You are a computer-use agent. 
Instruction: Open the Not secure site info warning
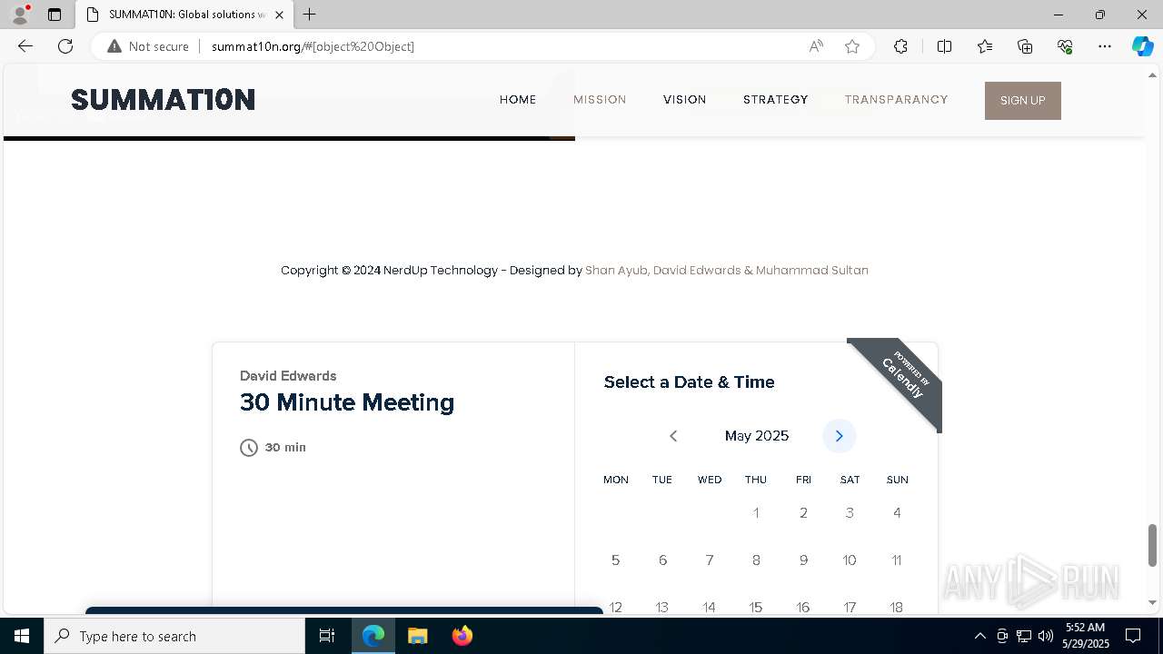[x=148, y=46]
